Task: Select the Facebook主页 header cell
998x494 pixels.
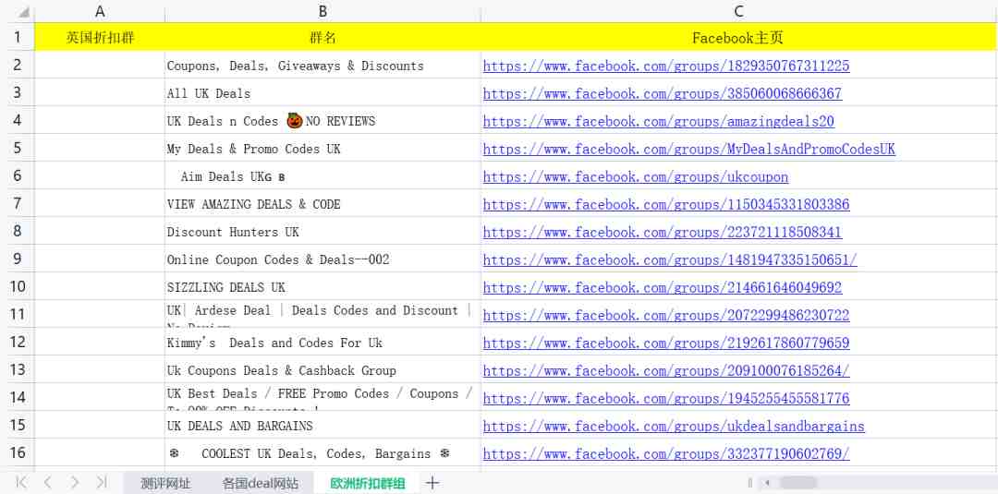Action: pyautogui.click(x=738, y=38)
